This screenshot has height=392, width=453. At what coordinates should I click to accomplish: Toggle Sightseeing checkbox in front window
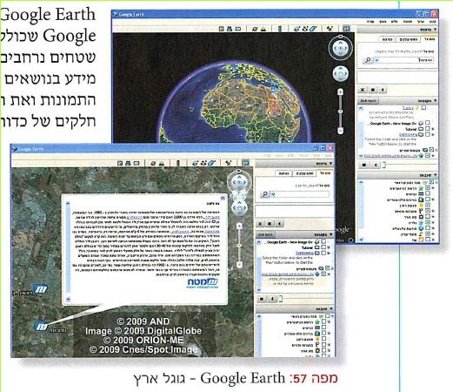pyautogui.click(x=323, y=253)
